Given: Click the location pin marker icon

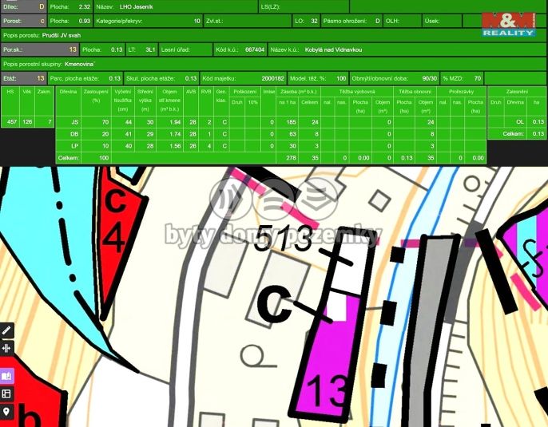Looking at the screenshot, I should tap(6, 412).
